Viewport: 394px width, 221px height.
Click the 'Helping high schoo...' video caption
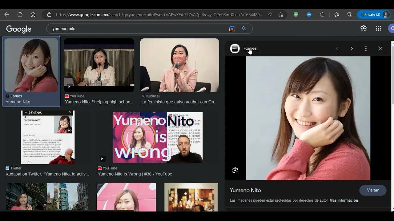tap(99, 102)
